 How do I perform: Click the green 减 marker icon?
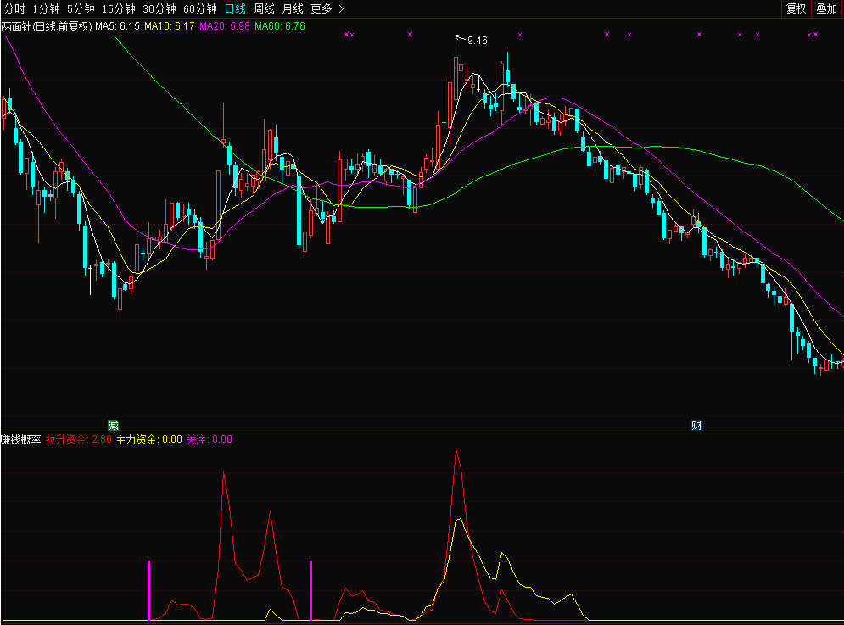pyautogui.click(x=113, y=425)
